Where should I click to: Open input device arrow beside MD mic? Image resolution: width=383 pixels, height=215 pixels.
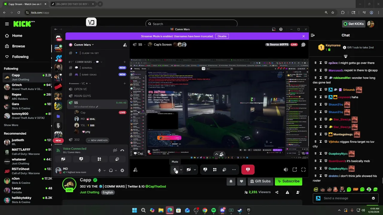pos(104,171)
